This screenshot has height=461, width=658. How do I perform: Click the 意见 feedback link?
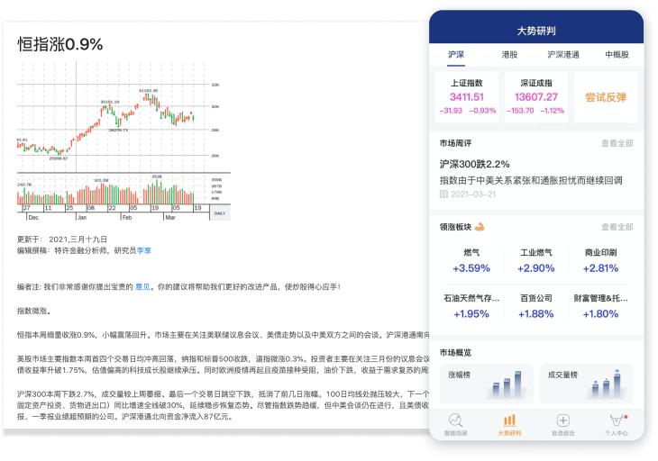click(142, 286)
